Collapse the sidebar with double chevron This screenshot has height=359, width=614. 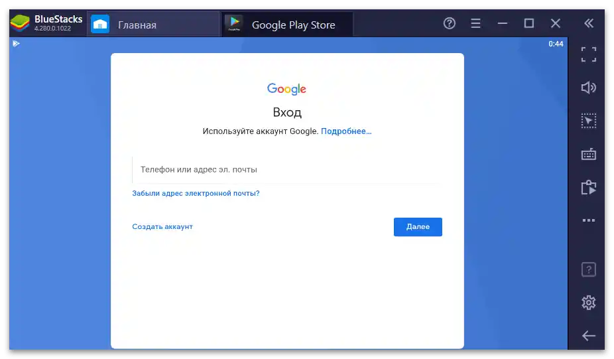589,23
